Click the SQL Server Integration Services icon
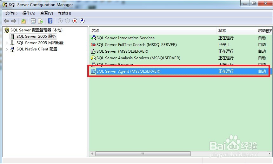This screenshot has height=164, width=273. click(x=93, y=38)
